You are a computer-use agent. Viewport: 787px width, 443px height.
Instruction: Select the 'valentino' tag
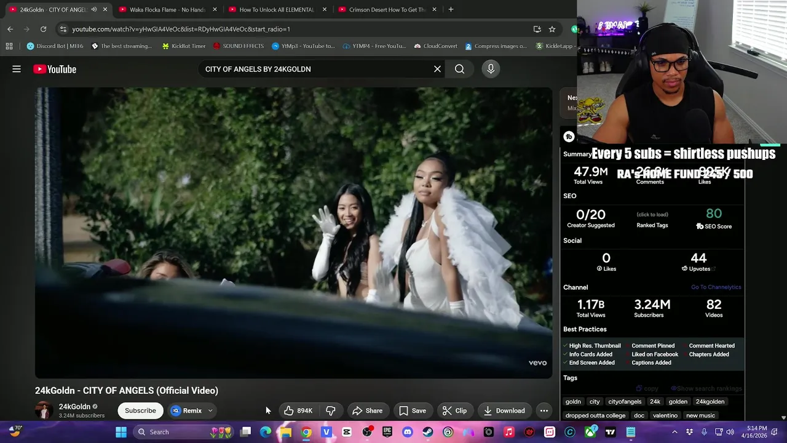click(x=665, y=415)
